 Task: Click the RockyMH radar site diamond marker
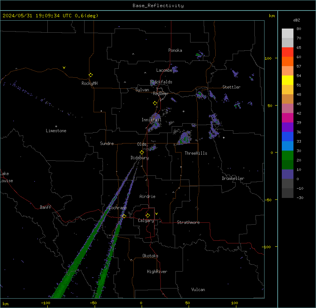(x=91, y=75)
